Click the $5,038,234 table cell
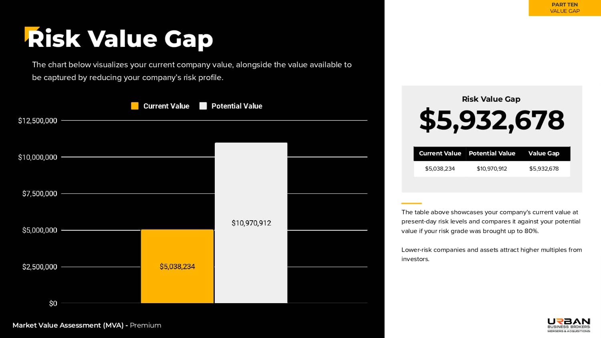This screenshot has width=601, height=338. click(440, 169)
